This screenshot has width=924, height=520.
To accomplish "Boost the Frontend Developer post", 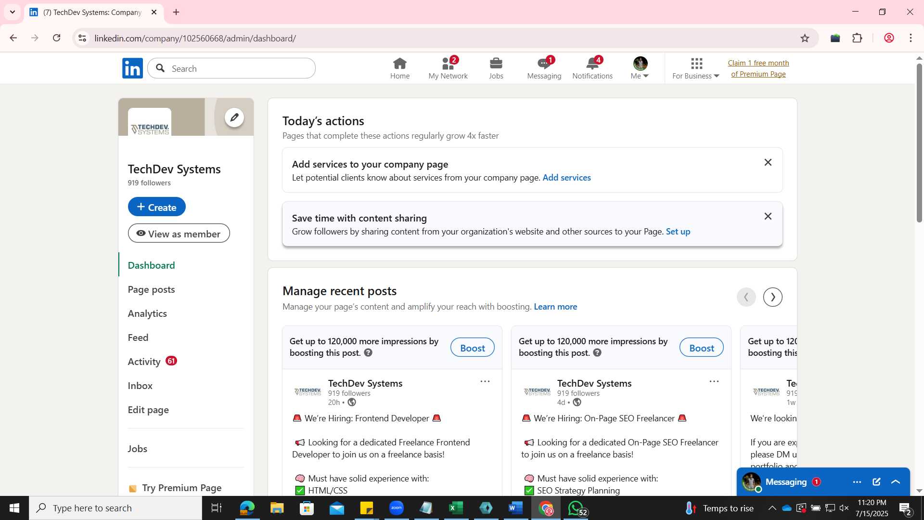I will (472, 348).
